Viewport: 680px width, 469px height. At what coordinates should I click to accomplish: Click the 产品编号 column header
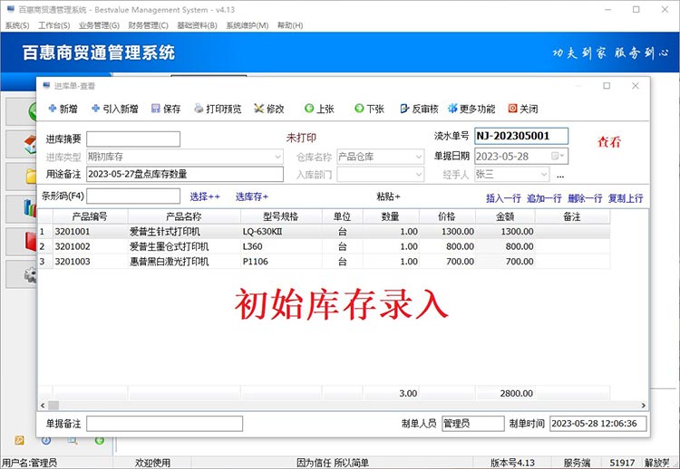(x=90, y=216)
